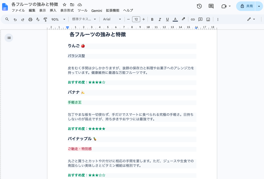Star this document
The image size is (264, 179).
pyautogui.click(x=64, y=5)
